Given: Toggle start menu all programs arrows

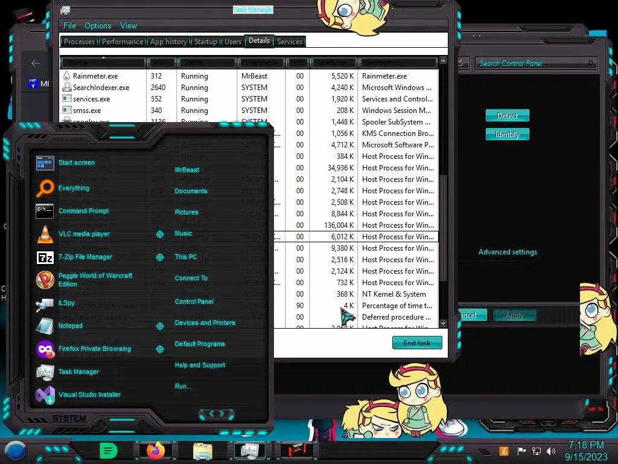Looking at the screenshot, I should tap(217, 414).
